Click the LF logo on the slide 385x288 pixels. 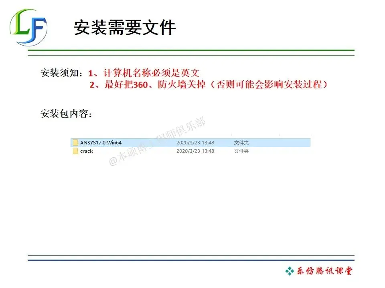(28, 27)
